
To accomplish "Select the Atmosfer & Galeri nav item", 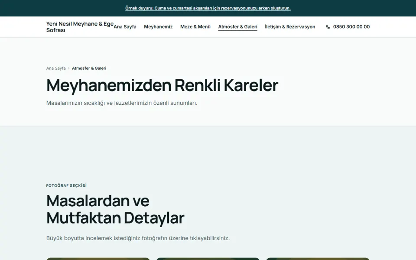I will pyautogui.click(x=238, y=27).
